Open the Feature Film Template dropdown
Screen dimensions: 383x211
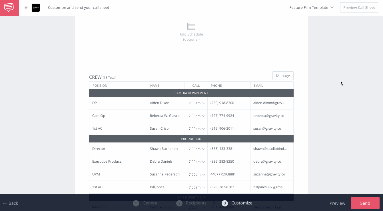[311, 7]
